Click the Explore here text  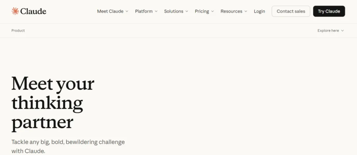click(328, 30)
